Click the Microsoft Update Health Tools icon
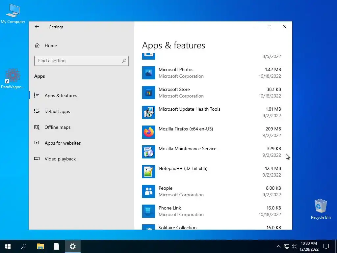Image resolution: width=337 pixels, height=253 pixels. tap(148, 112)
